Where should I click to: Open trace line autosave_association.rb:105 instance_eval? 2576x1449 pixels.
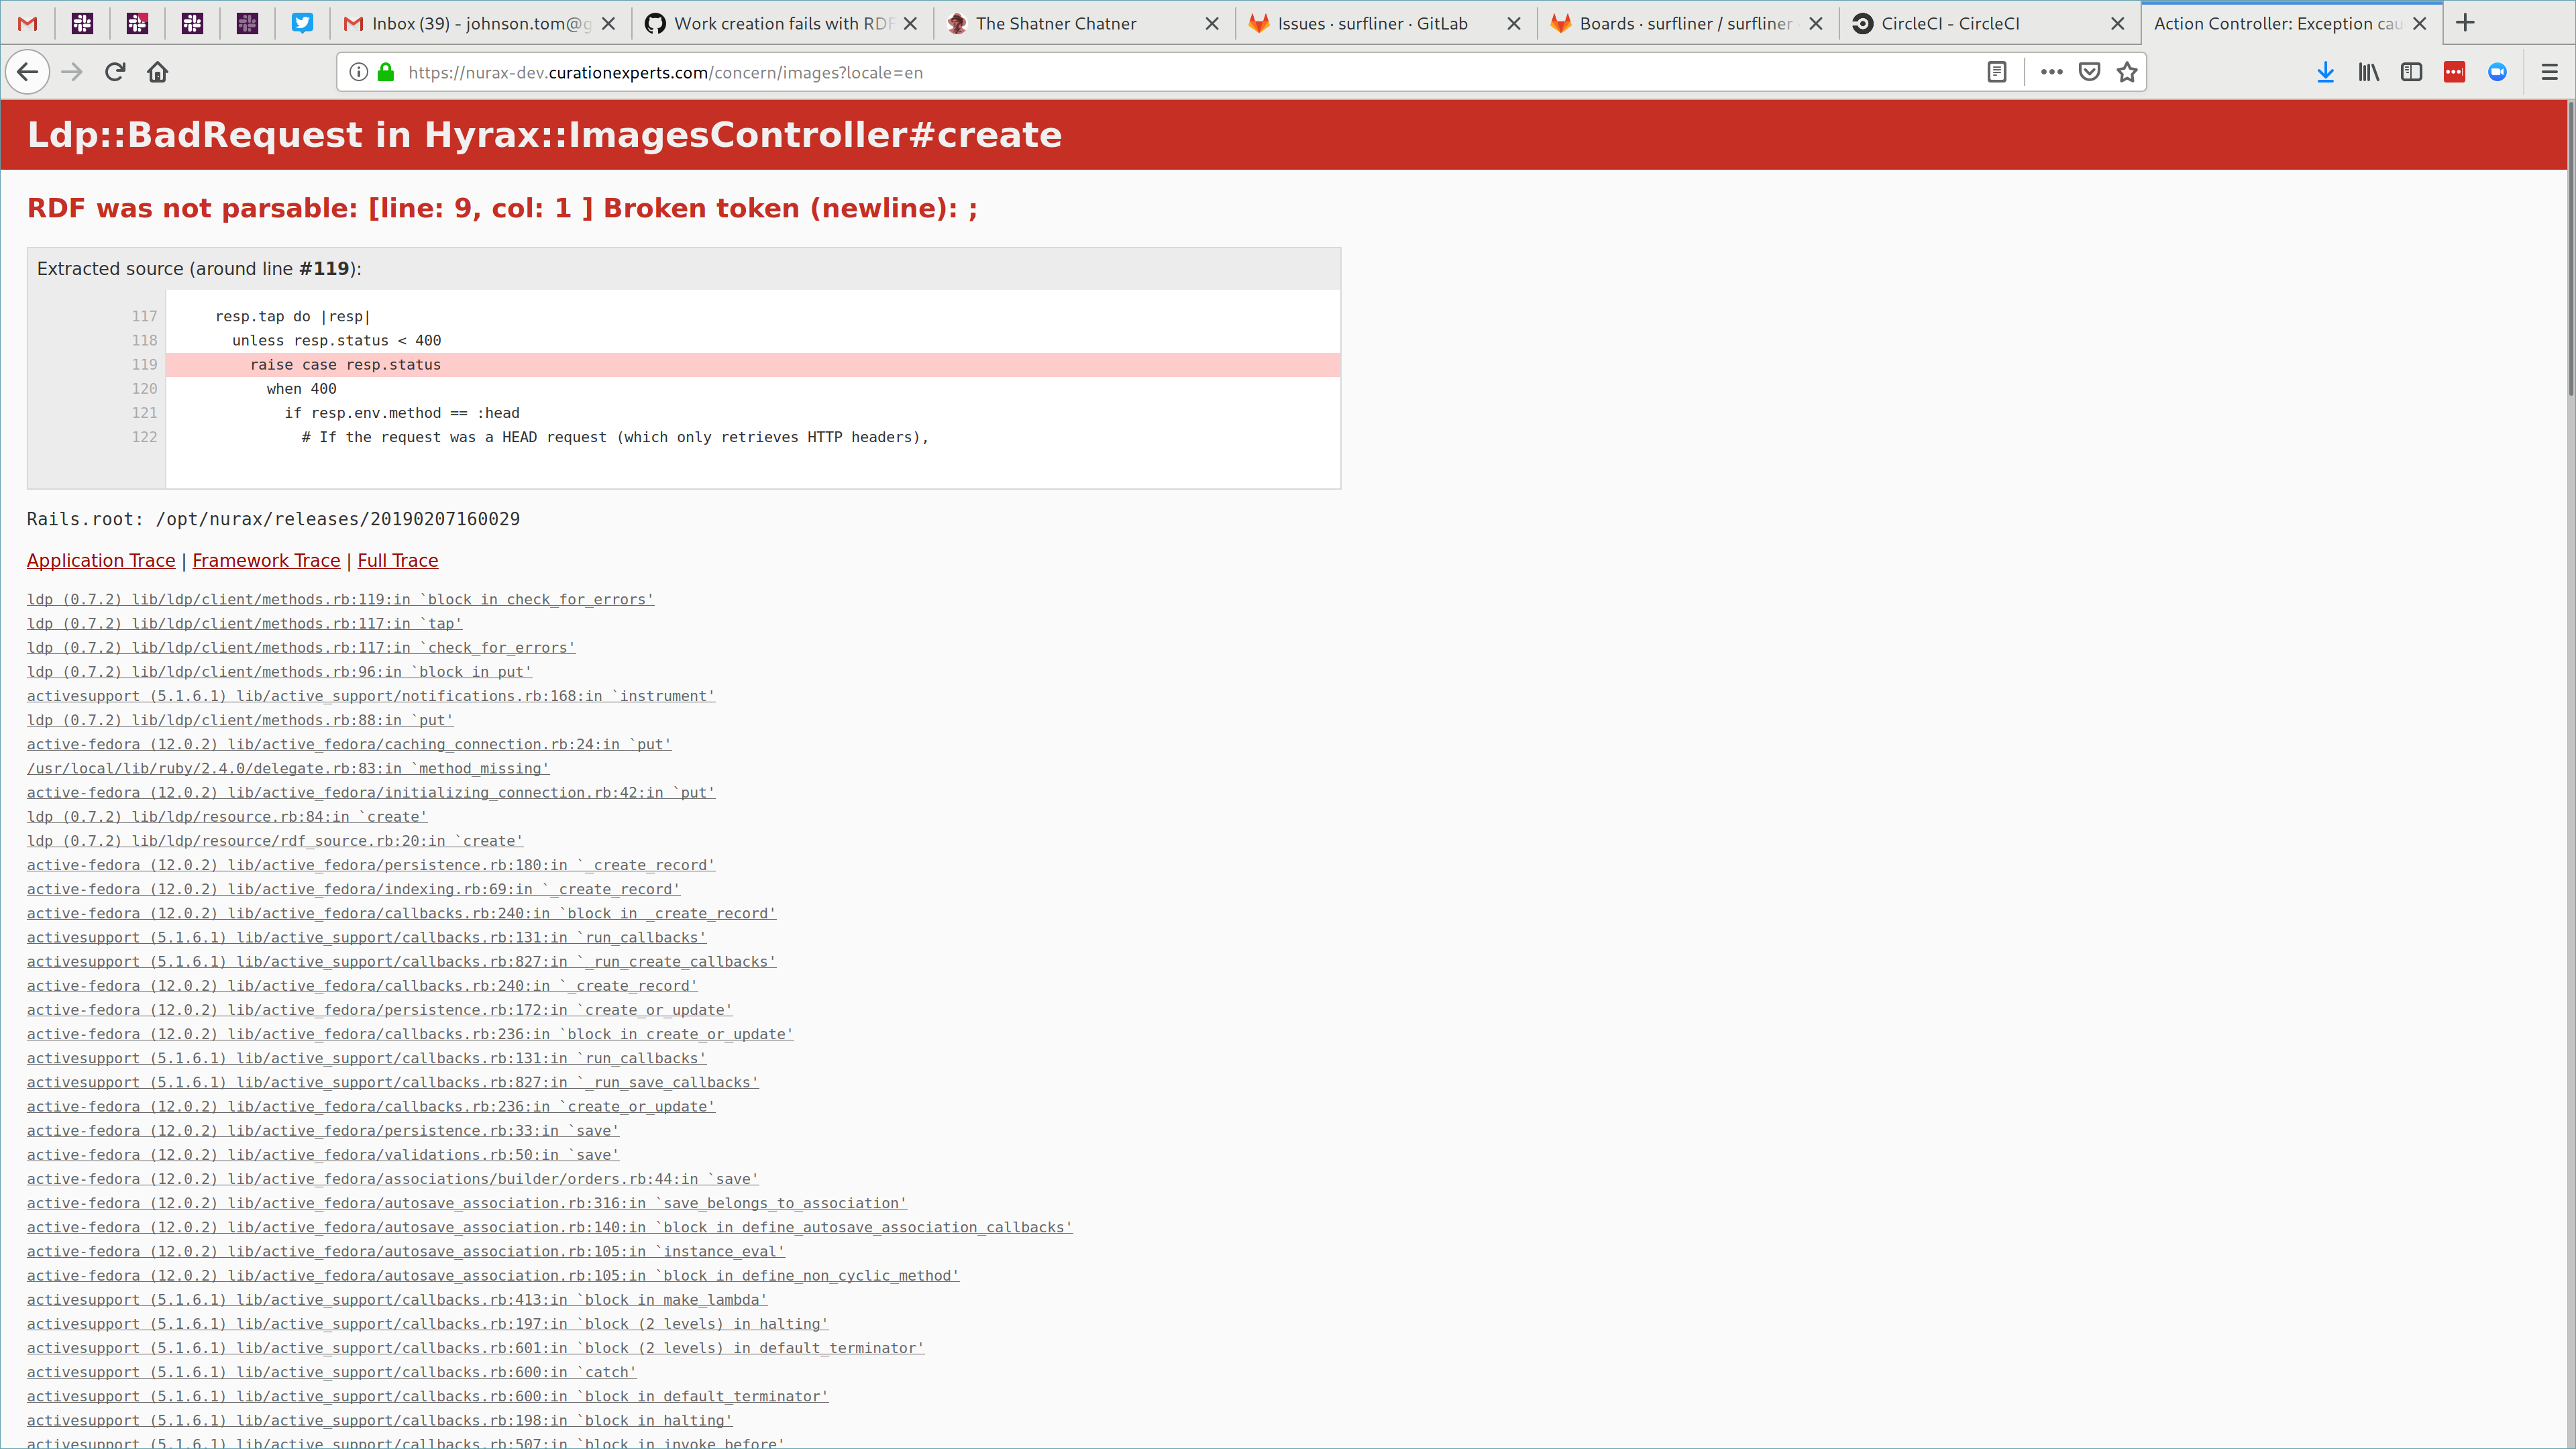406,1251
